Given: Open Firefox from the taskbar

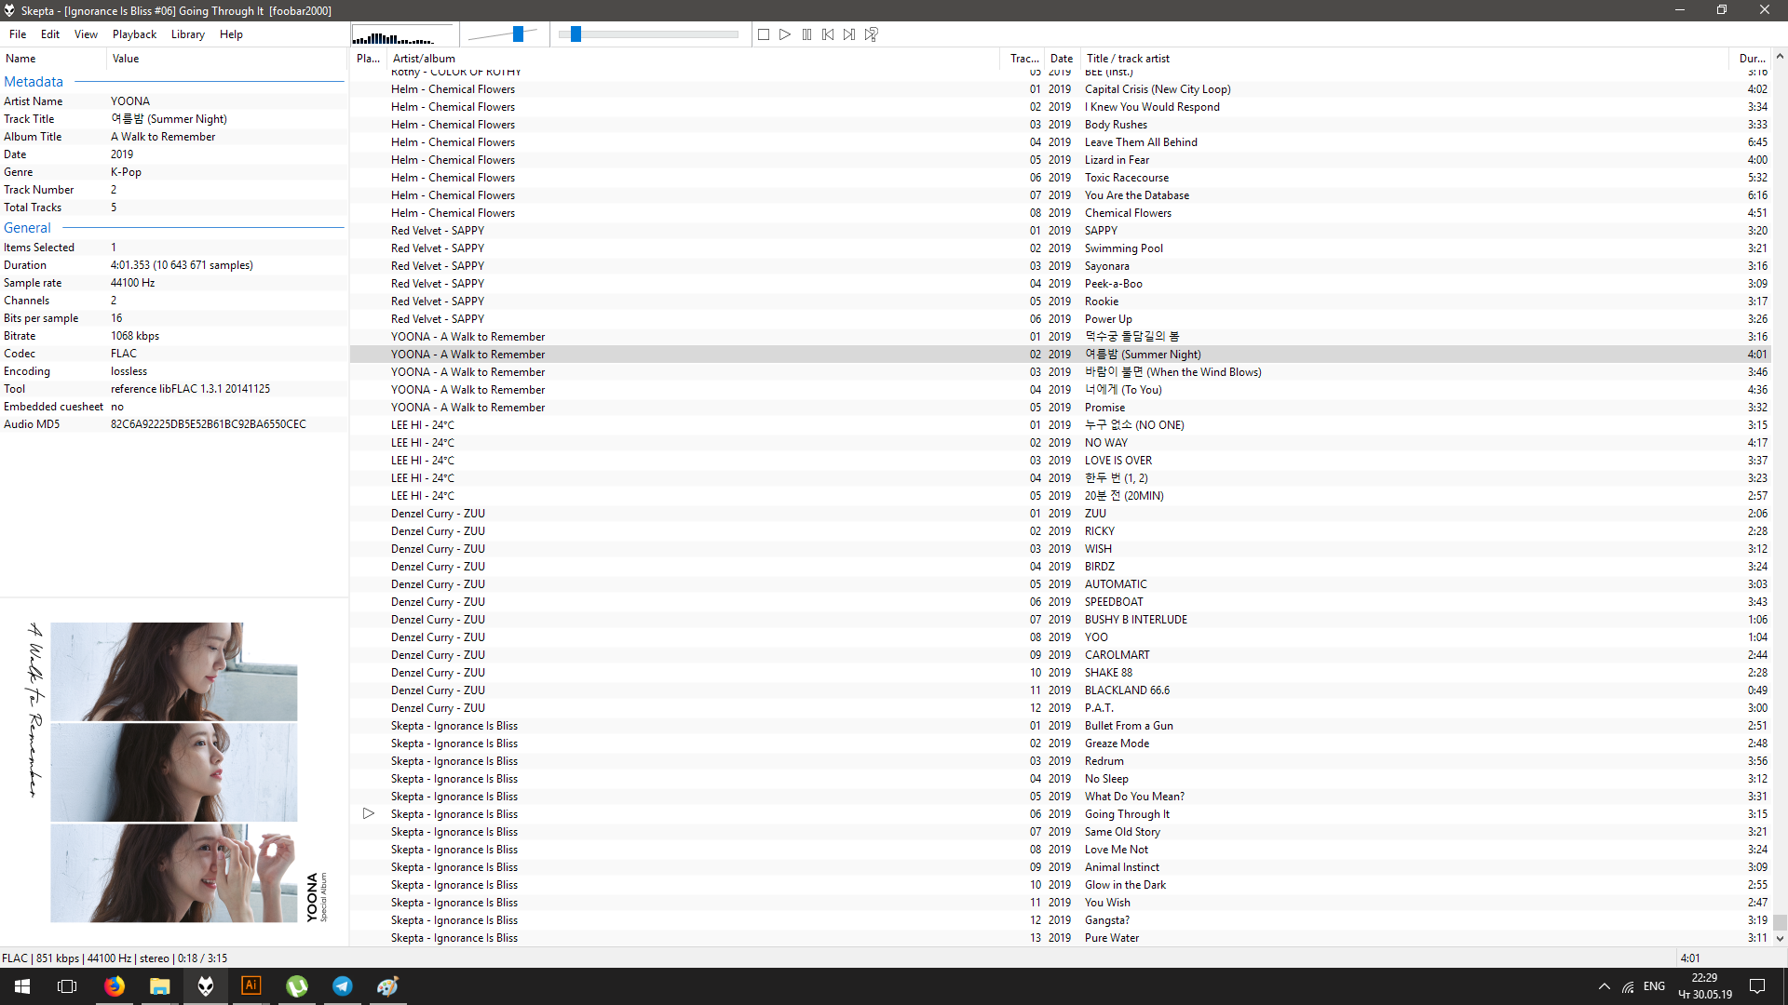Looking at the screenshot, I should coord(115,985).
